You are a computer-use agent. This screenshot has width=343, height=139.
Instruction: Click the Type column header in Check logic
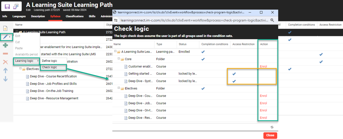point(159,44)
